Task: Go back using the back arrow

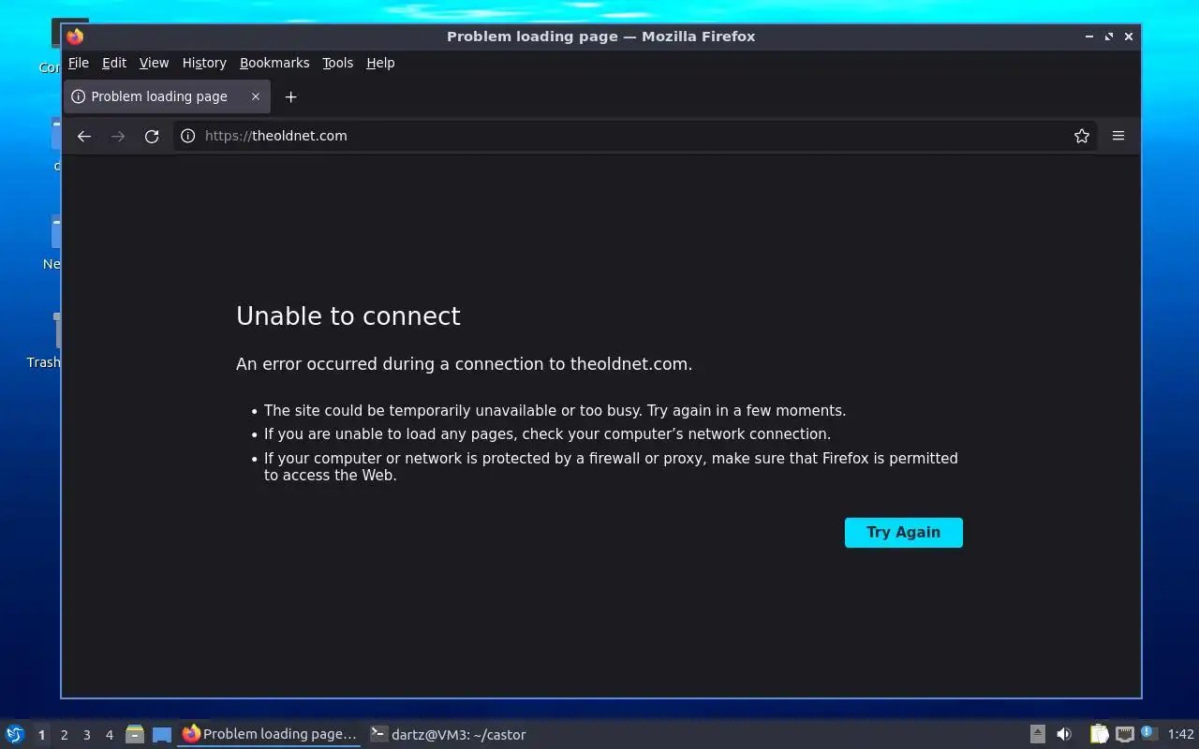Action: pos(84,136)
